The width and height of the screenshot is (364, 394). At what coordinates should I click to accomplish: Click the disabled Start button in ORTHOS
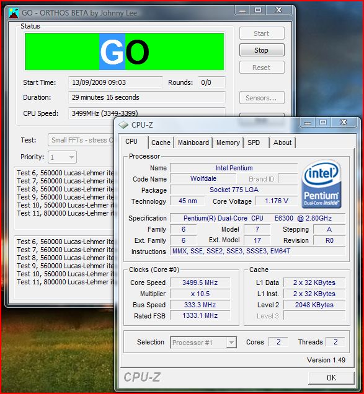[262, 33]
